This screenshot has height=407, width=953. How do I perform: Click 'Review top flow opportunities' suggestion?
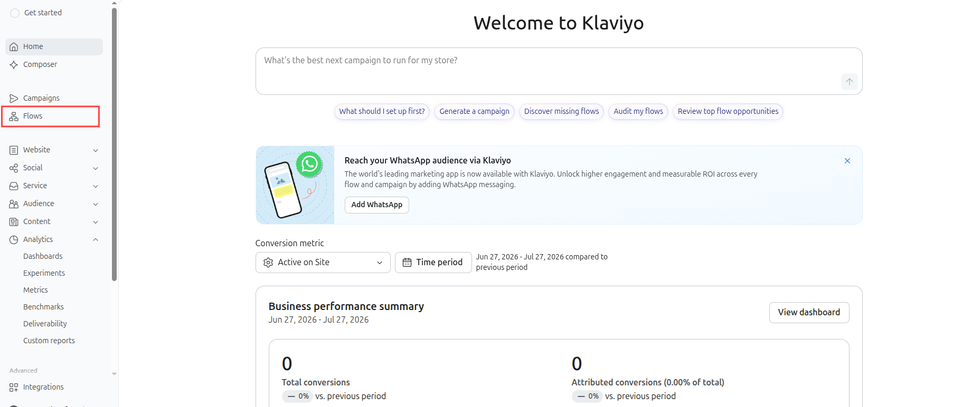click(x=728, y=111)
